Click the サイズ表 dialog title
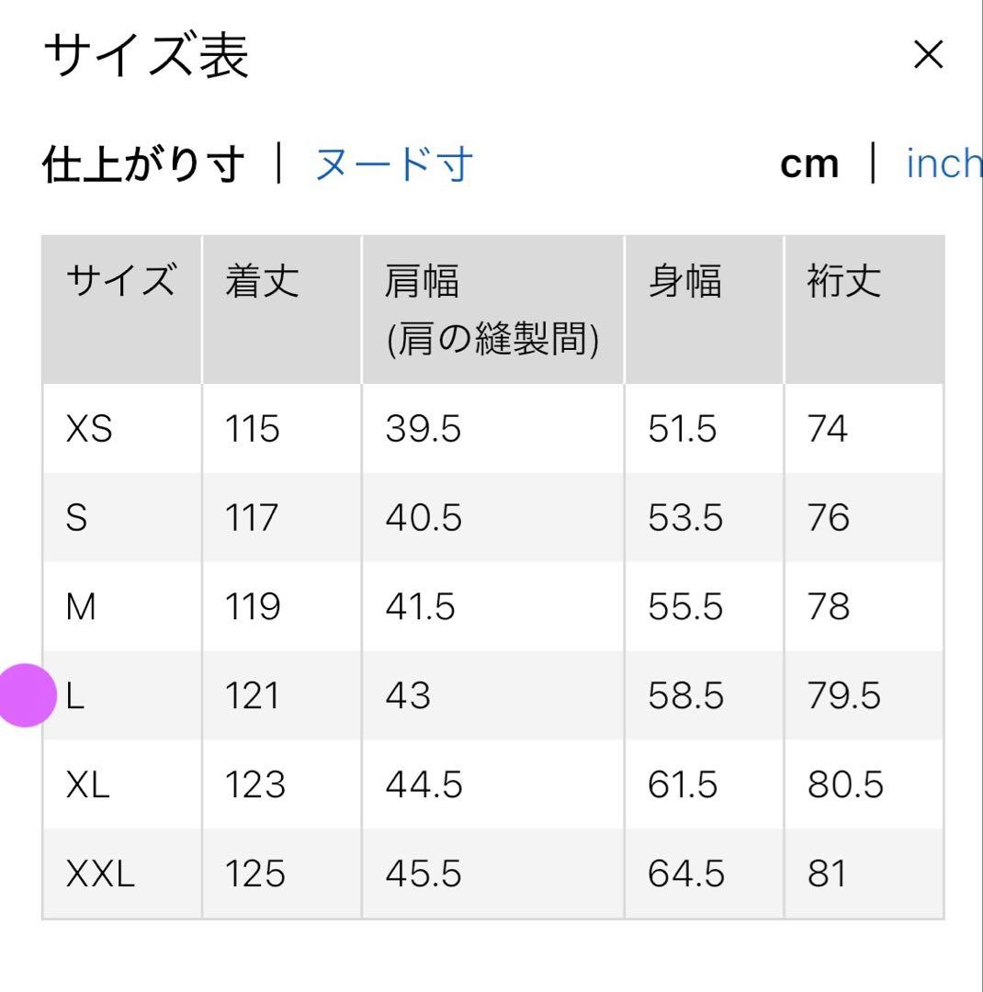This screenshot has height=992, width=983. click(x=146, y=56)
